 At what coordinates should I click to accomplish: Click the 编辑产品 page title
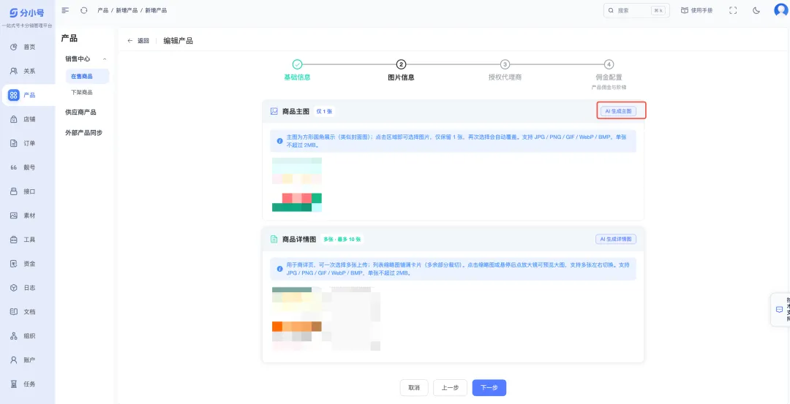[178, 41]
